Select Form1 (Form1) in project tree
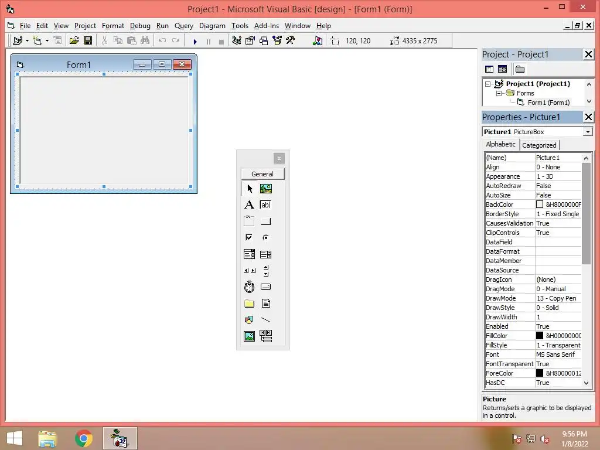 pos(548,103)
